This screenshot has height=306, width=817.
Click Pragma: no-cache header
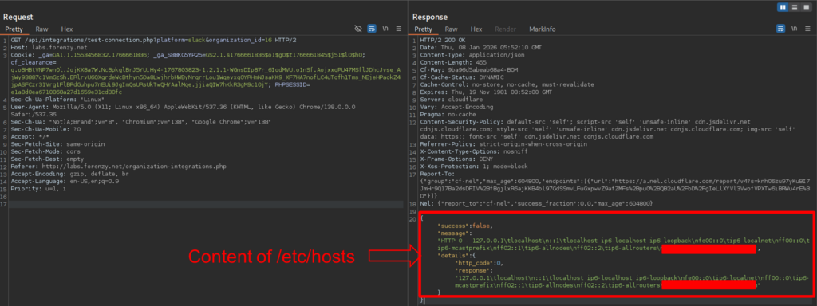tap(448, 114)
